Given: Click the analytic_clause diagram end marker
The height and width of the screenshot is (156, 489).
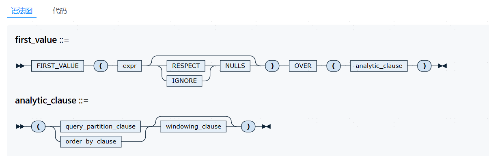Looking at the screenshot, I should click(x=266, y=126).
